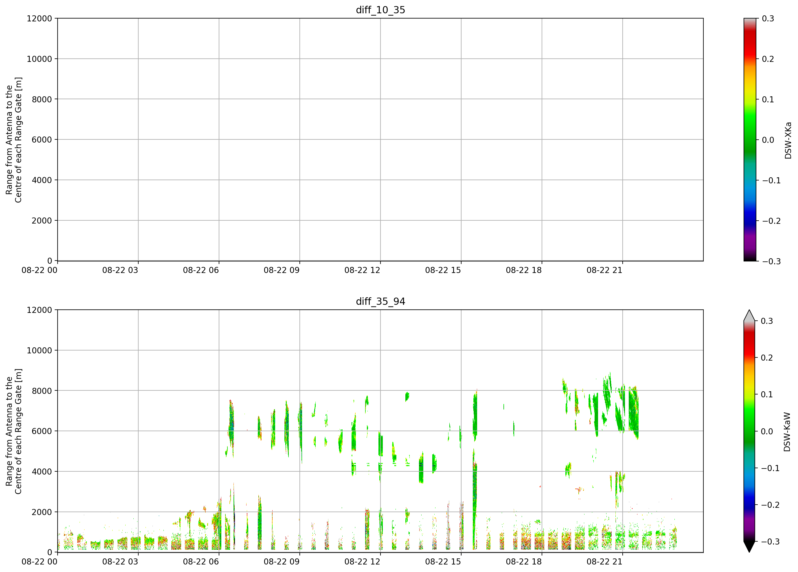The width and height of the screenshot is (798, 572).
Task: Click the −0.3 tick on DSW-KaW colorbar
Action: click(770, 542)
